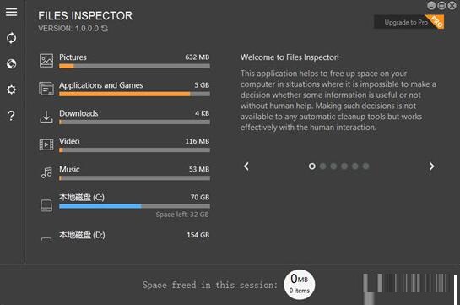Select the Pictures category icon
This screenshot has width=460, height=305.
tap(46, 61)
